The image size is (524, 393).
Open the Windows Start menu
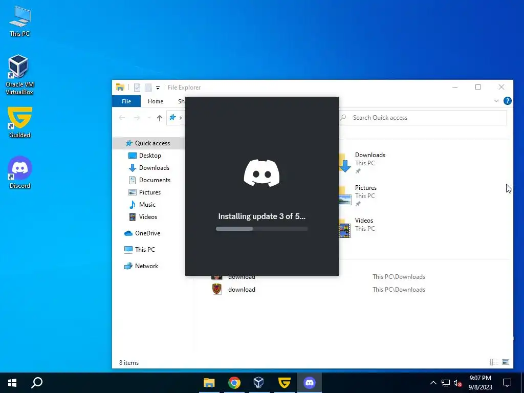pyautogui.click(x=12, y=383)
